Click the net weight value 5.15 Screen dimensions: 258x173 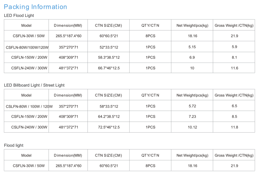click(x=192, y=47)
